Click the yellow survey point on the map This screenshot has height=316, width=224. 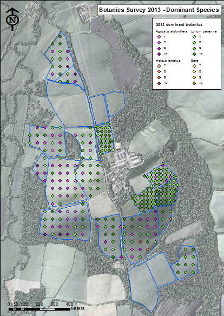point(159,189)
